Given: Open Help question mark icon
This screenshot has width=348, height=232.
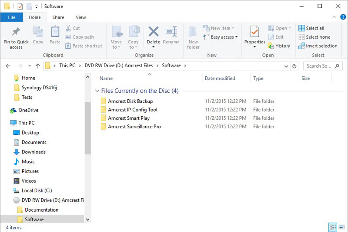Looking at the screenshot, I should tap(343, 17).
